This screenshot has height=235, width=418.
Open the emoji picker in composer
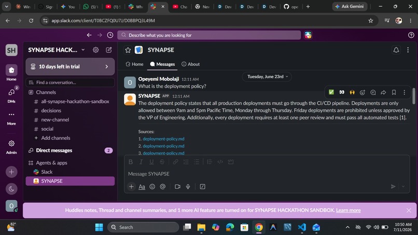click(152, 186)
